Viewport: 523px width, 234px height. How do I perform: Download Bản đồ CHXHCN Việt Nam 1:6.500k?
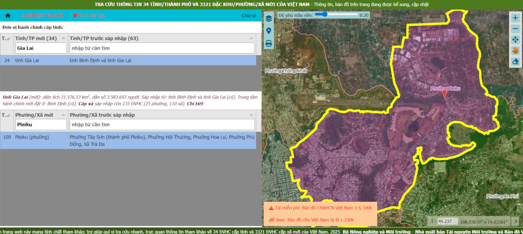tap(320, 208)
